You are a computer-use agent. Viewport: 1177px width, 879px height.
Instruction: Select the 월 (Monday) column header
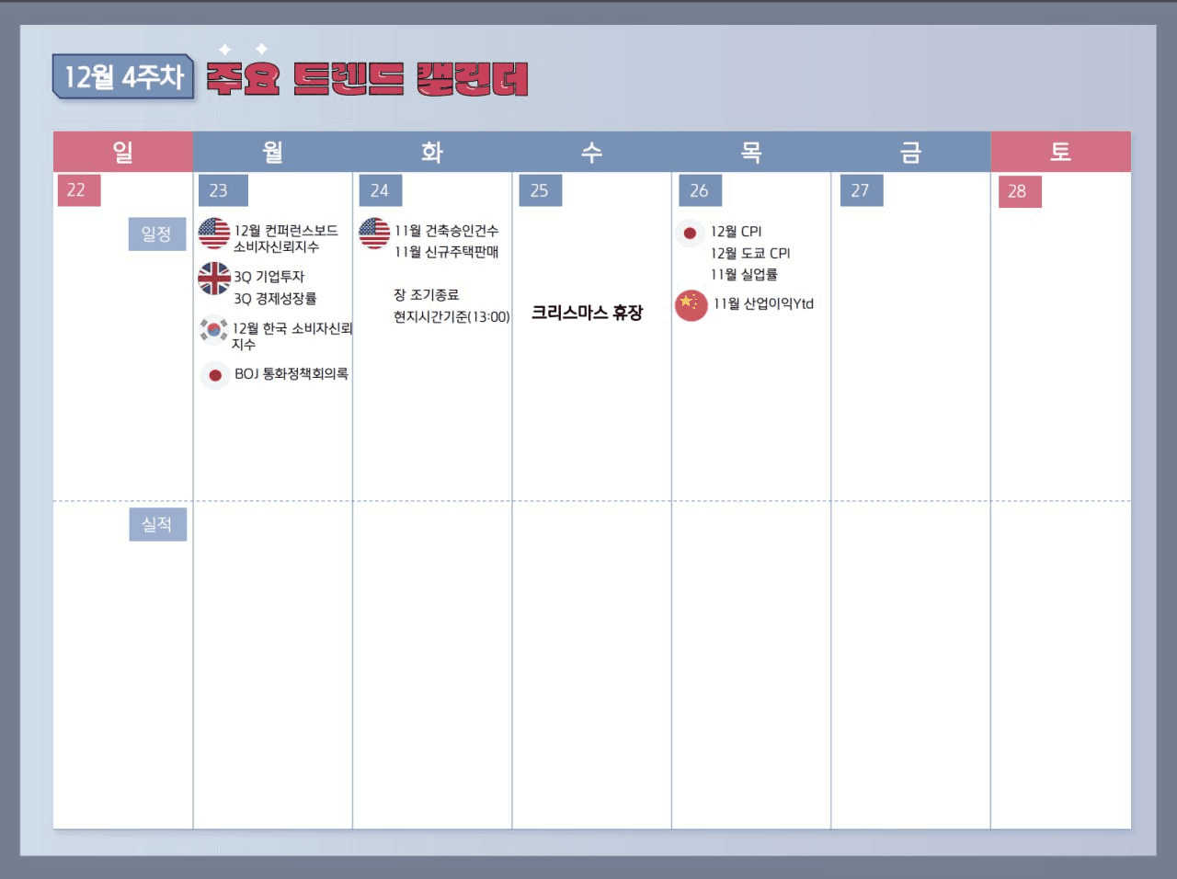click(272, 152)
